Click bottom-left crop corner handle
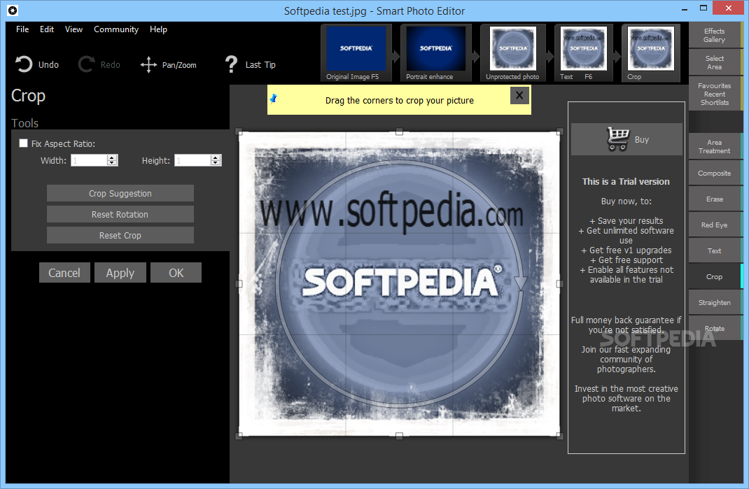The height and width of the screenshot is (489, 749). (x=239, y=436)
